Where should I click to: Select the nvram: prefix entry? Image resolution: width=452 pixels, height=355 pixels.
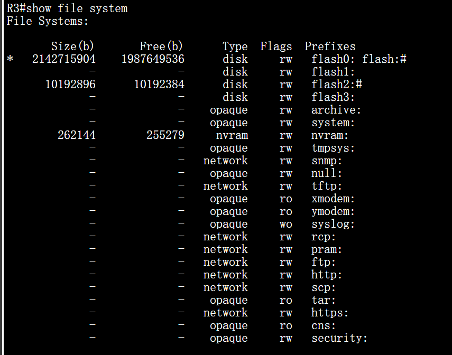pyautogui.click(x=330, y=135)
